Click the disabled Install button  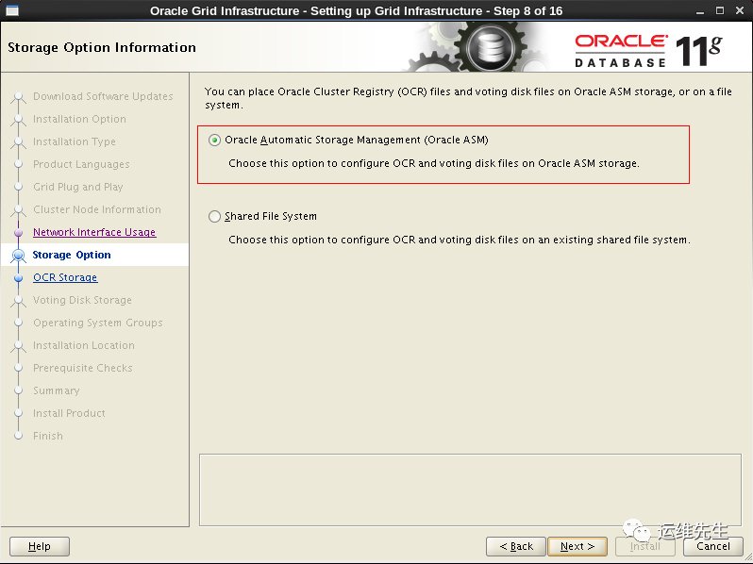tap(644, 546)
